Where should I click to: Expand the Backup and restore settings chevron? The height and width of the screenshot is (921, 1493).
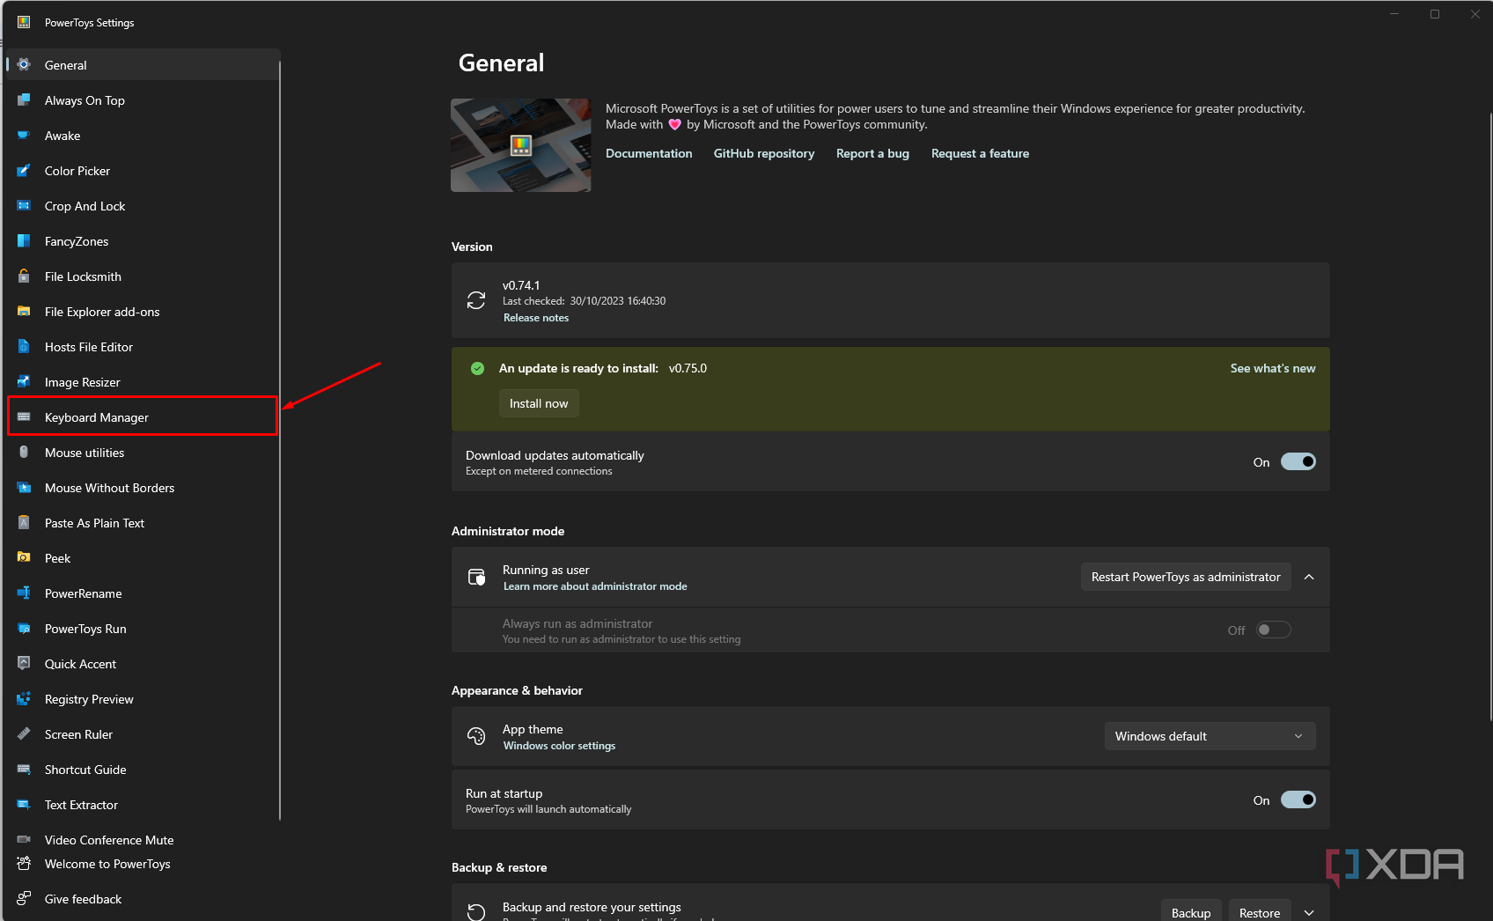pyautogui.click(x=1309, y=913)
